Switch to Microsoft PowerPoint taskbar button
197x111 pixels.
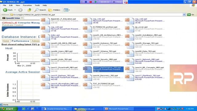pos(119,109)
